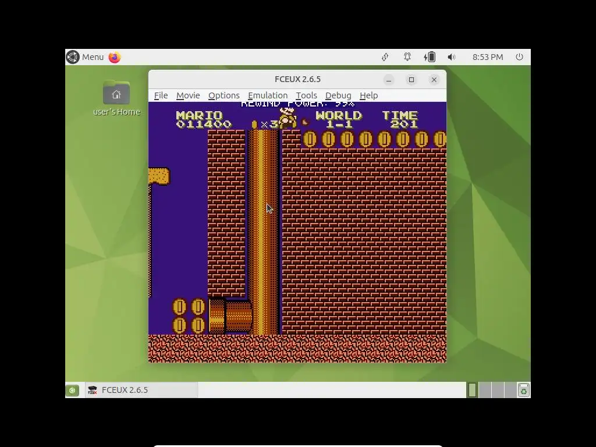Image resolution: width=596 pixels, height=447 pixels.
Task: Switch to the third workspace
Action: (498, 390)
